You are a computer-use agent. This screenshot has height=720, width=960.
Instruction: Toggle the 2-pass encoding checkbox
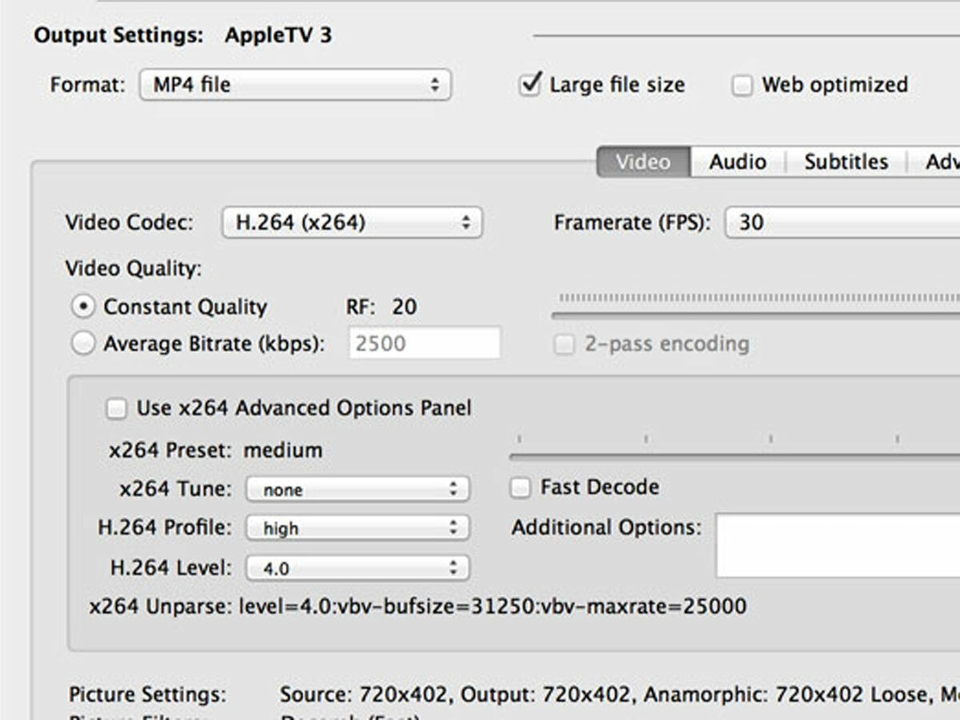[565, 345]
